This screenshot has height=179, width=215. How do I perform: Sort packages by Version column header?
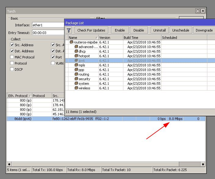tap(111, 38)
